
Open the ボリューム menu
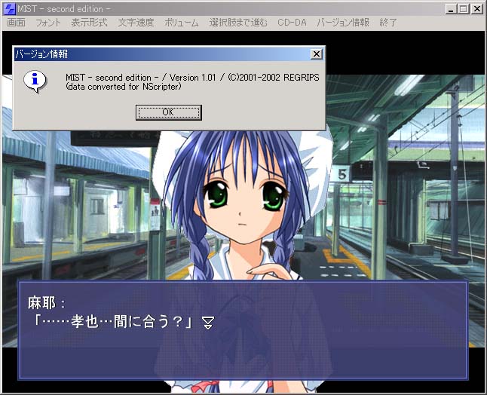click(x=182, y=23)
